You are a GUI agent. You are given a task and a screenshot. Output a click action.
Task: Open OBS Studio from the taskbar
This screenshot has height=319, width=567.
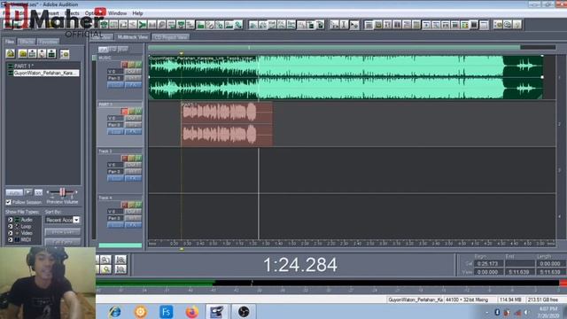[244, 312]
